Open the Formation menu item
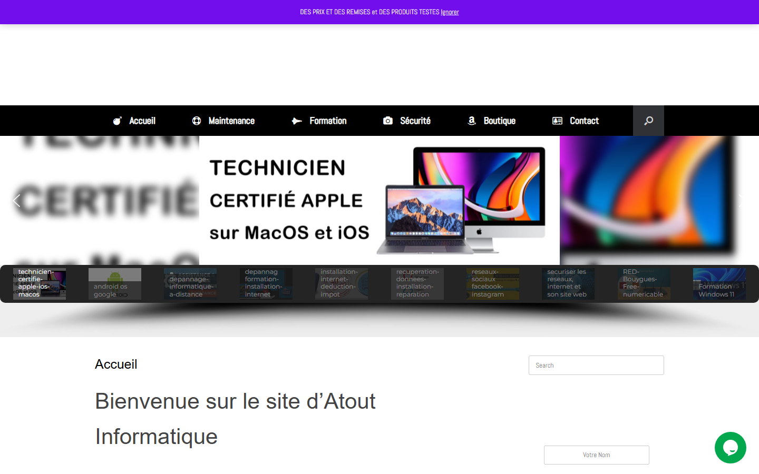This screenshot has height=474, width=759. [x=328, y=121]
